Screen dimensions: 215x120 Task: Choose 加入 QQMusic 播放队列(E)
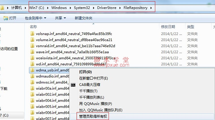[x=101, y=110]
